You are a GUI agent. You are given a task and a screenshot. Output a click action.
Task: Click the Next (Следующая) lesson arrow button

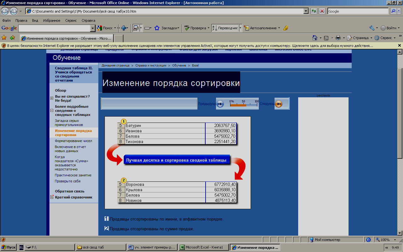click(x=278, y=104)
